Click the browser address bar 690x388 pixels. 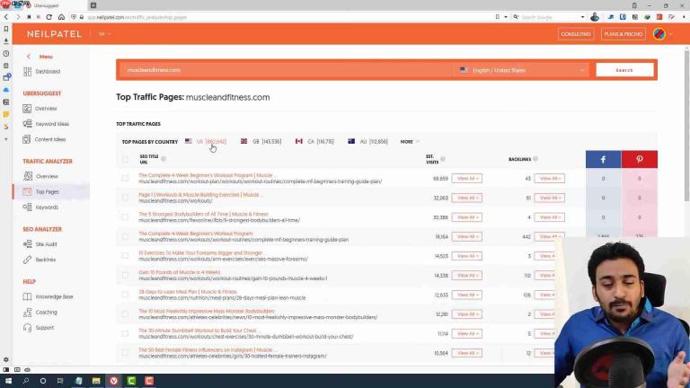[x=286, y=17]
